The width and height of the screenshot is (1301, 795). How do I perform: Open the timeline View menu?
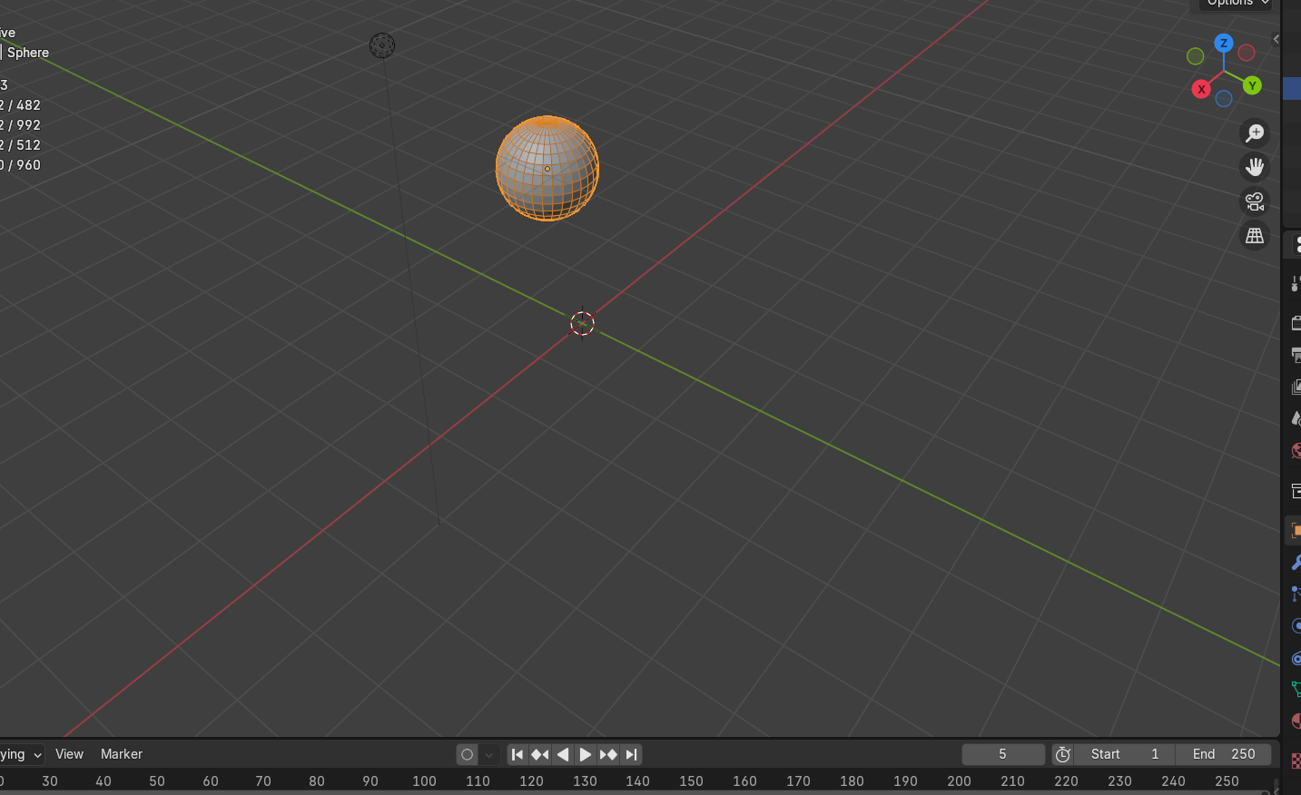(69, 754)
